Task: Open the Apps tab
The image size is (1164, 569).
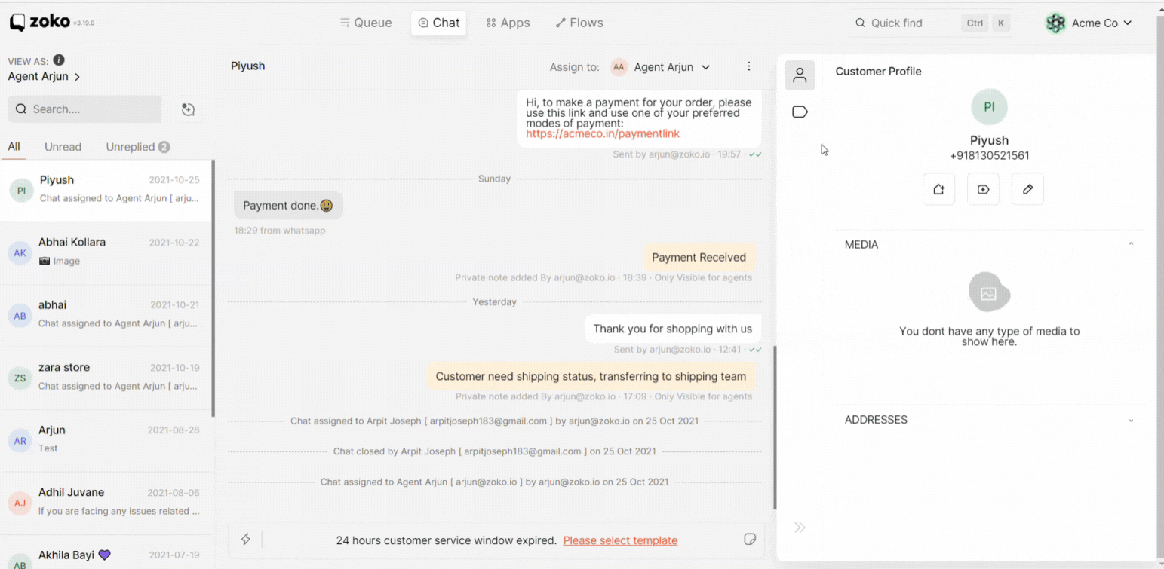Action: click(x=508, y=23)
